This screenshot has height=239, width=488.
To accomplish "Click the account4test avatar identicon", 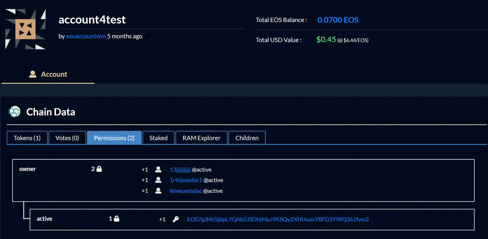I will (26, 29).
